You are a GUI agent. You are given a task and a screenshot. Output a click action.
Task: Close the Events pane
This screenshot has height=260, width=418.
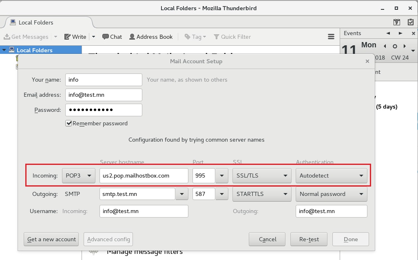[x=413, y=33]
